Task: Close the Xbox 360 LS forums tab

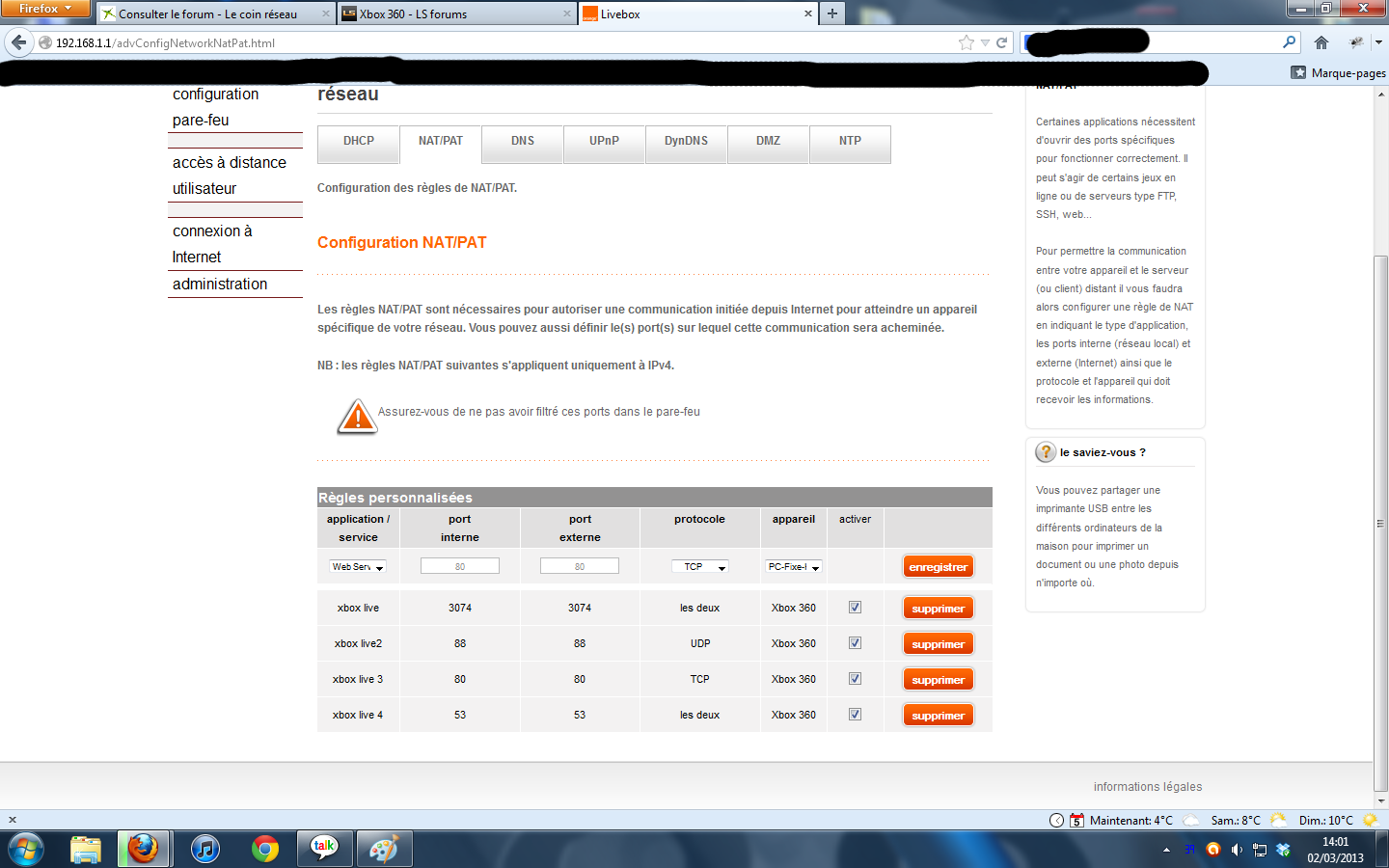Action: 566,14
